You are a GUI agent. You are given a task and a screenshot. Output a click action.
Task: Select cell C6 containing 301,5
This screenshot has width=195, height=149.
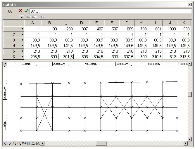(x=66, y=57)
